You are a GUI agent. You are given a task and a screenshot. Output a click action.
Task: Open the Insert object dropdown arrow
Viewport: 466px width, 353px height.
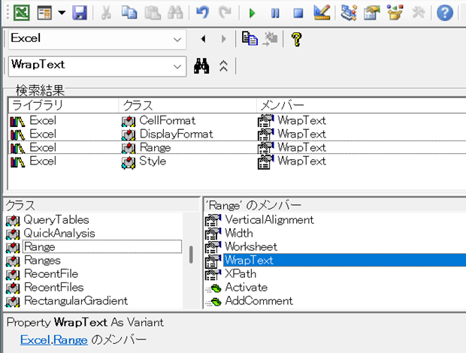(62, 13)
